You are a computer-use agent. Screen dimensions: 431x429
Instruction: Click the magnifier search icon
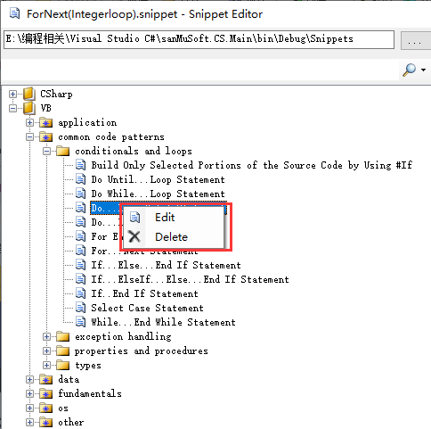coord(410,70)
